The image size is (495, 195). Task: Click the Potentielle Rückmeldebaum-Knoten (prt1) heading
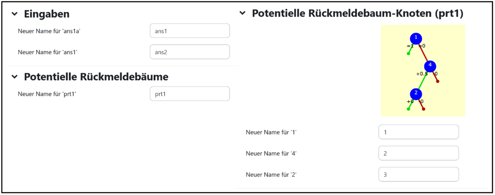pyautogui.click(x=358, y=13)
